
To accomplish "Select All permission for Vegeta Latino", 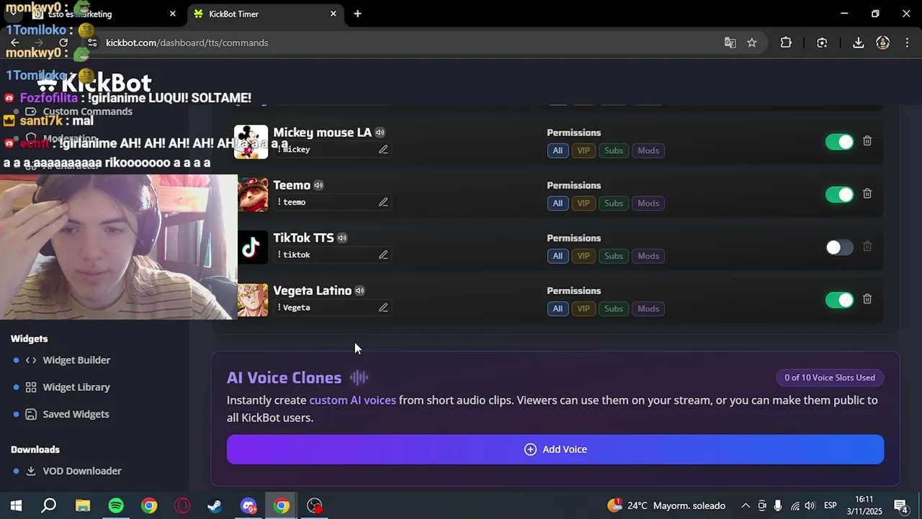I will coord(558,309).
